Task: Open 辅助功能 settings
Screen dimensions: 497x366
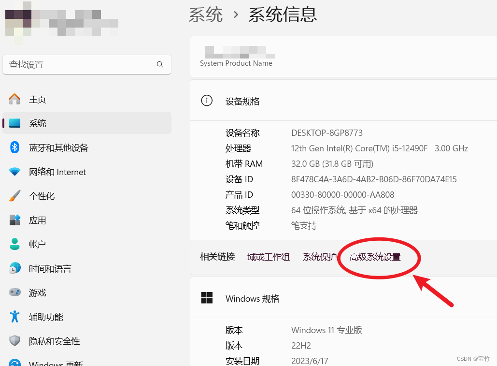Action: tap(87, 317)
